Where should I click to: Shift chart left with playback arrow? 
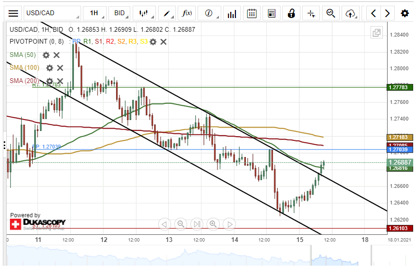[164, 224]
